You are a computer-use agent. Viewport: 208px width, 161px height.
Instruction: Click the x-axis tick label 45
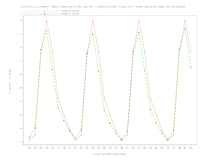(x=116, y=148)
